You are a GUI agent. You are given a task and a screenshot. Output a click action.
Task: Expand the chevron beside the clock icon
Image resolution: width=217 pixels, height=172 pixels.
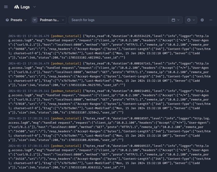pos(194,20)
